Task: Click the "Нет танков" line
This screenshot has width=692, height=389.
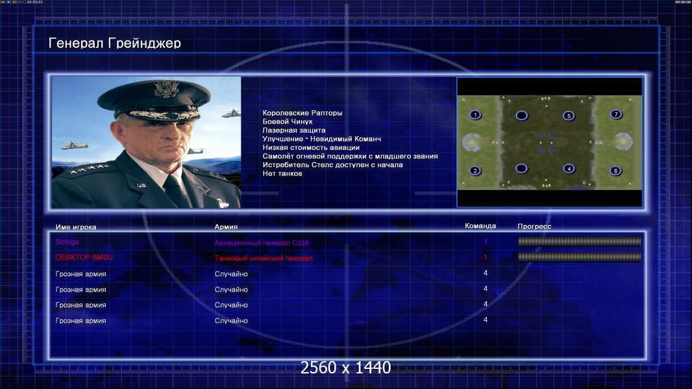Action: pyautogui.click(x=282, y=174)
